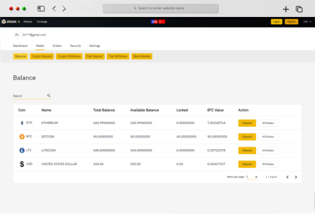Toggle the browser sidebar icon
Screen dimensions: 315x214
(41, 9)
